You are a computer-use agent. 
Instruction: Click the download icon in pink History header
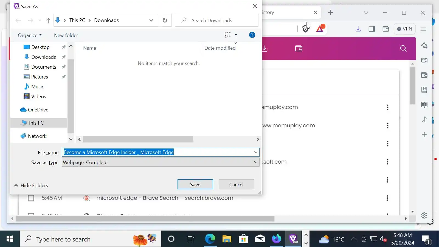pyautogui.click(x=264, y=49)
